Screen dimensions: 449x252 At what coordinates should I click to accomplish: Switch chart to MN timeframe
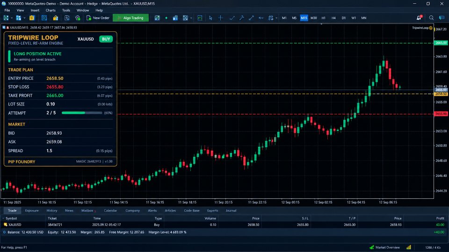tap(364, 18)
